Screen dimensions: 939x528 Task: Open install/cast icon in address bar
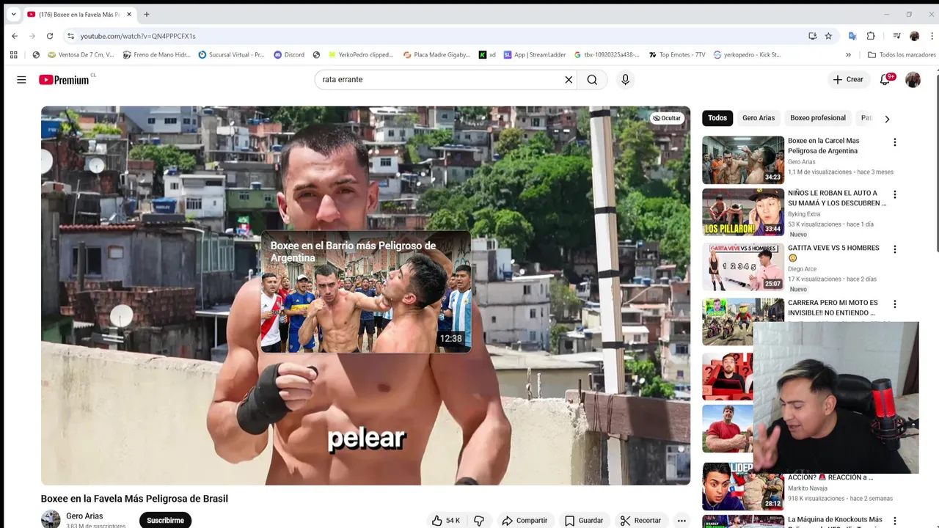pos(812,36)
